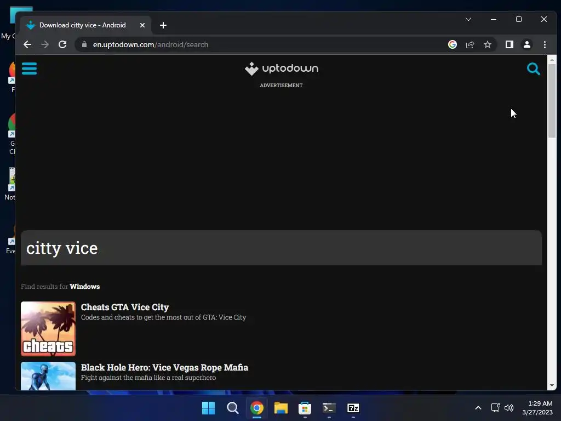Click "Fight against the mafia" description

[x=148, y=377]
